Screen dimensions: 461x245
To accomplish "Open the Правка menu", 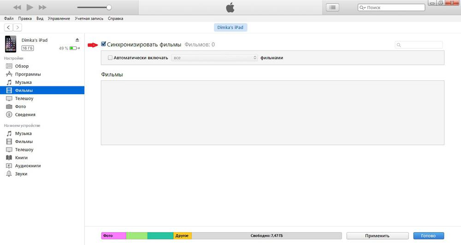I will tap(25, 18).
